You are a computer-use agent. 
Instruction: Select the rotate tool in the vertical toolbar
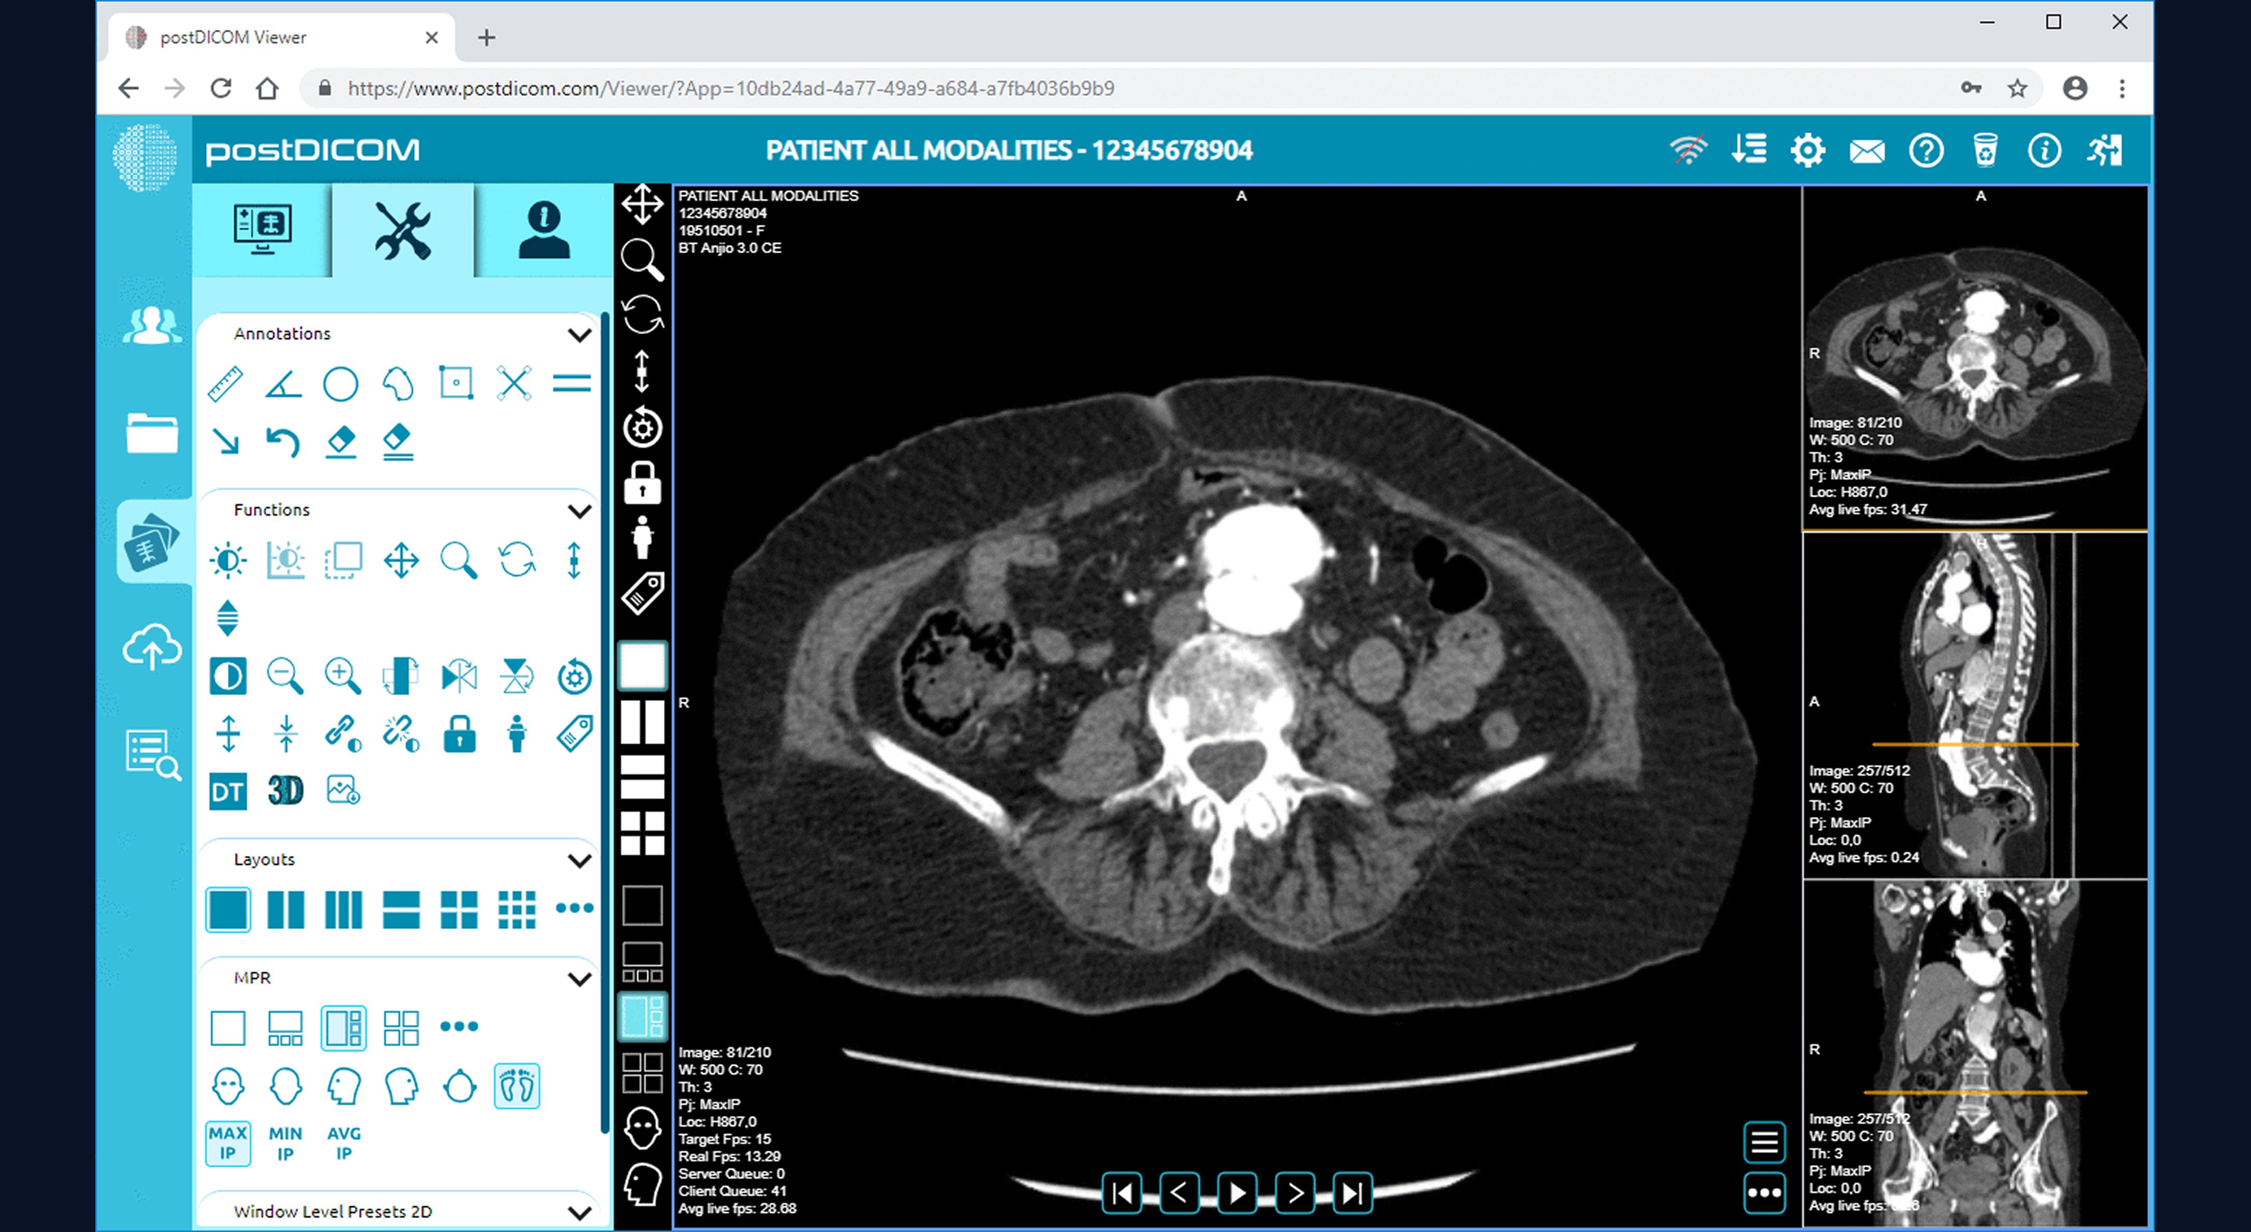642,314
